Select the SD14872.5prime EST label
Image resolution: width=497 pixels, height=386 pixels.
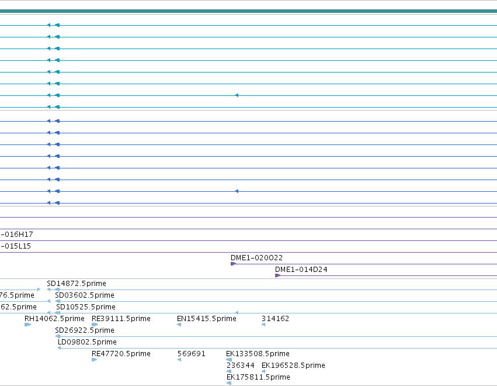77,284
